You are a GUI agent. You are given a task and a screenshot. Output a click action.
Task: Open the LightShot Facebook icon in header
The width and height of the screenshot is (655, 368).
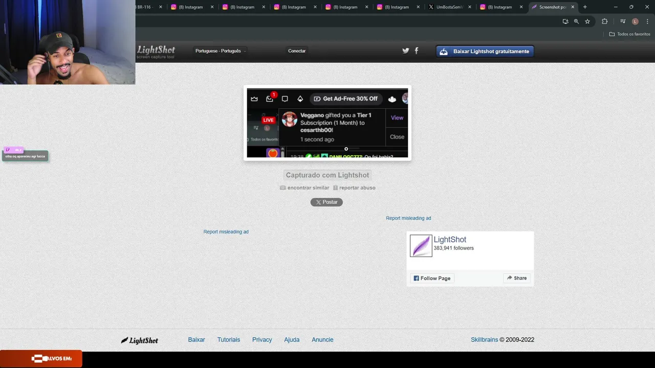point(416,51)
